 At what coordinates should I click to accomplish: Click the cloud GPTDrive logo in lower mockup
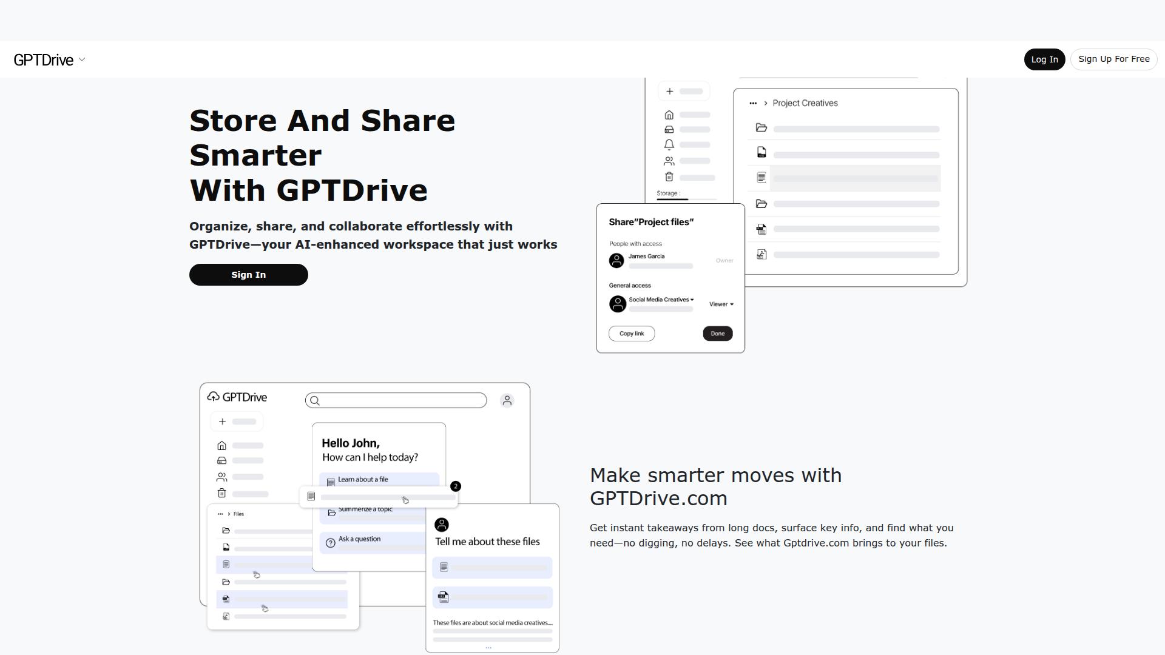[x=237, y=397]
